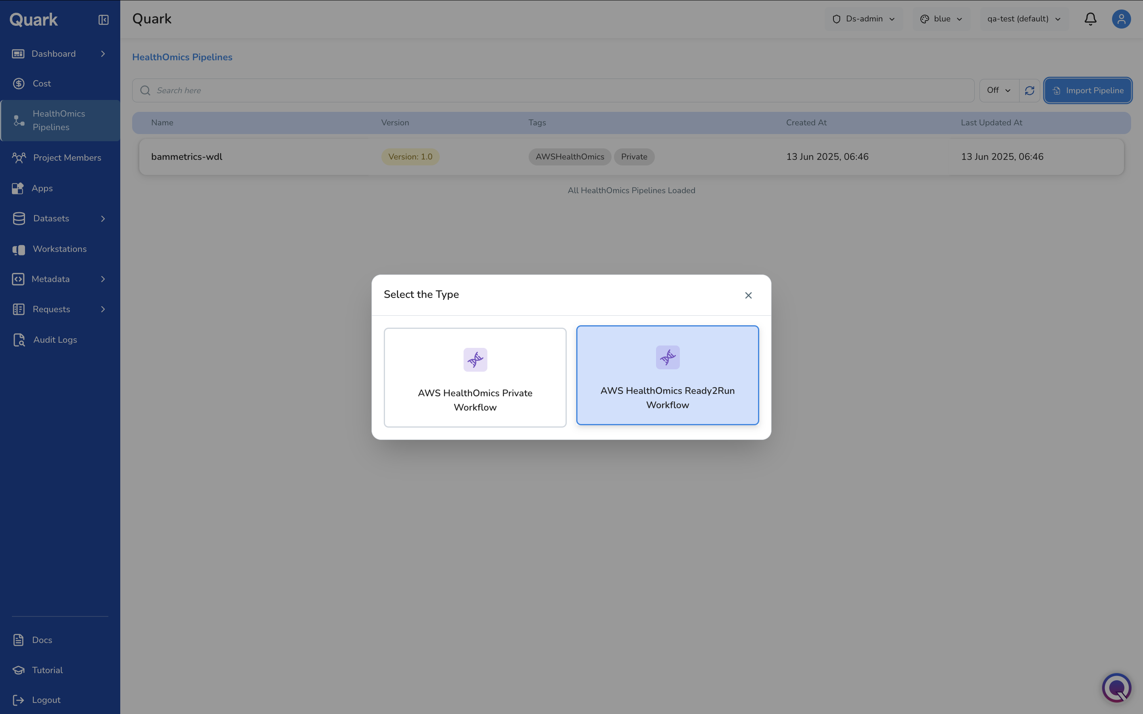Click the AWSHealthOmics tag
This screenshot has width=1143, height=714.
pos(570,157)
